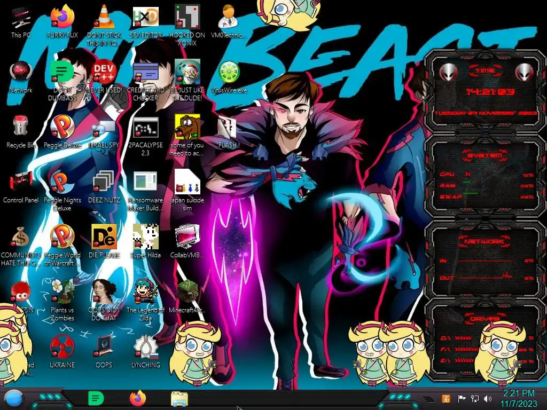Launch Peggle Nights Deluxe shortcut

tap(62, 182)
